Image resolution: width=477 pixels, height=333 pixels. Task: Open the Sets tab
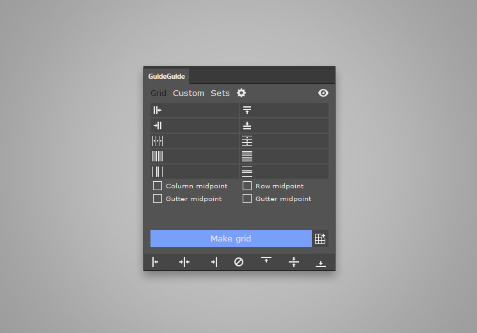[x=220, y=93]
